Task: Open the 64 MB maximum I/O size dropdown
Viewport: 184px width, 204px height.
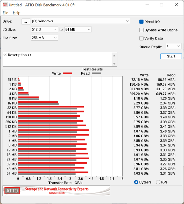Action: click(78, 30)
